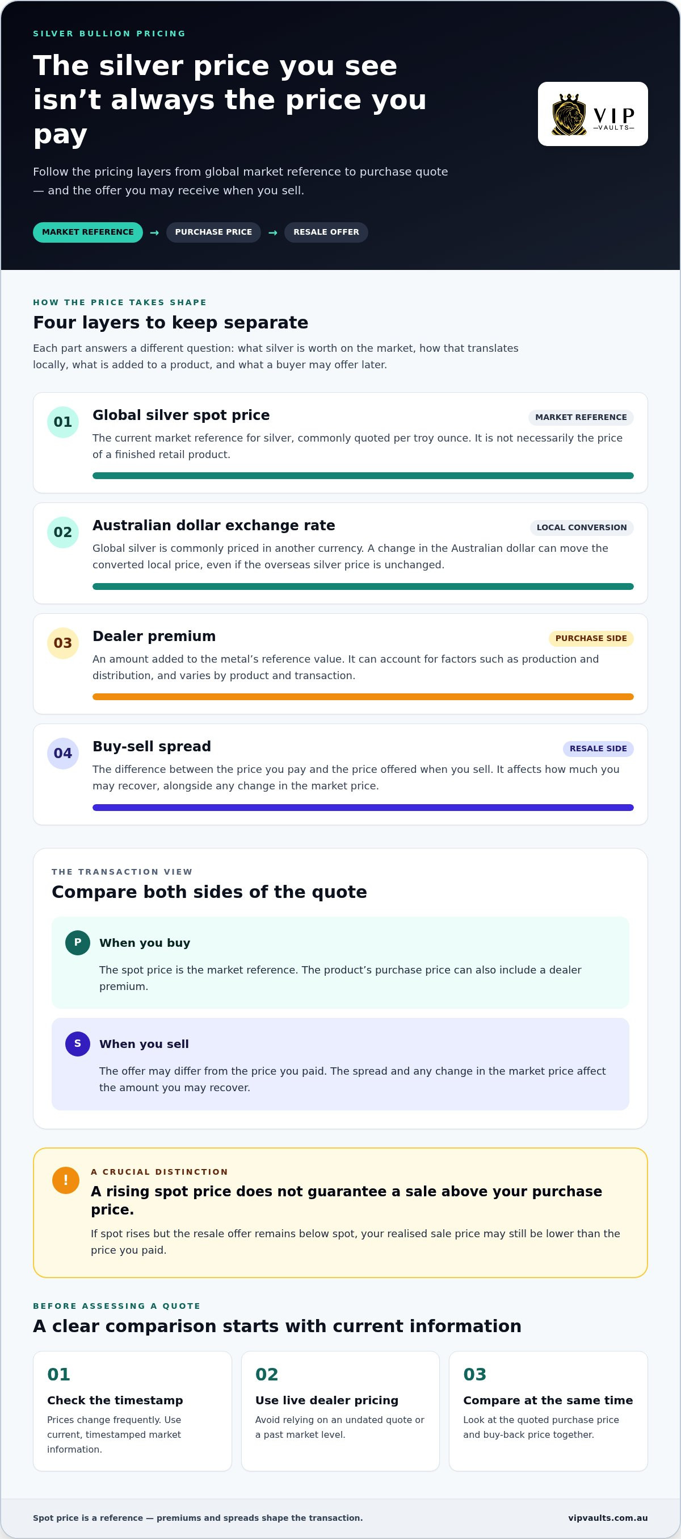681x1539 pixels.
Task: Click the PURCHASE SIDE tag
Action: click(591, 638)
